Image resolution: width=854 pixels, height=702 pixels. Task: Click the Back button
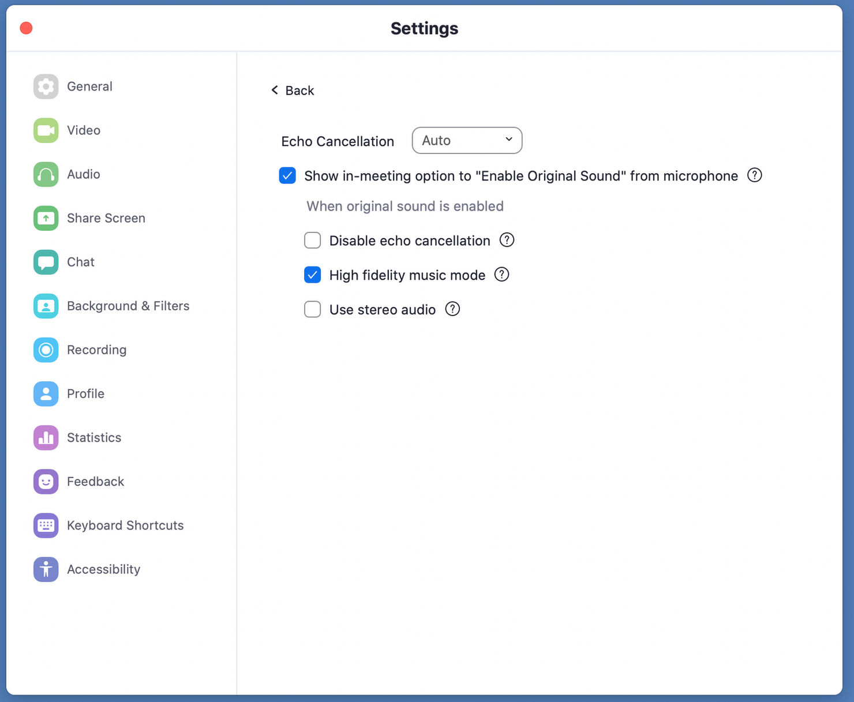[293, 91]
